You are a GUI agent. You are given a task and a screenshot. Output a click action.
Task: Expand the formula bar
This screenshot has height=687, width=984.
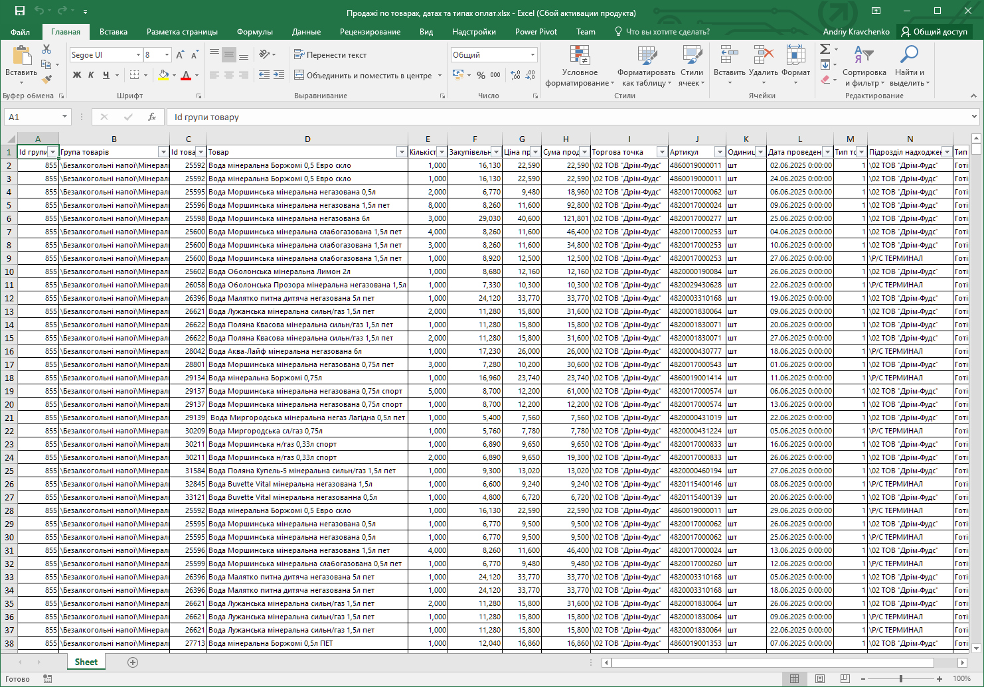coord(974,117)
